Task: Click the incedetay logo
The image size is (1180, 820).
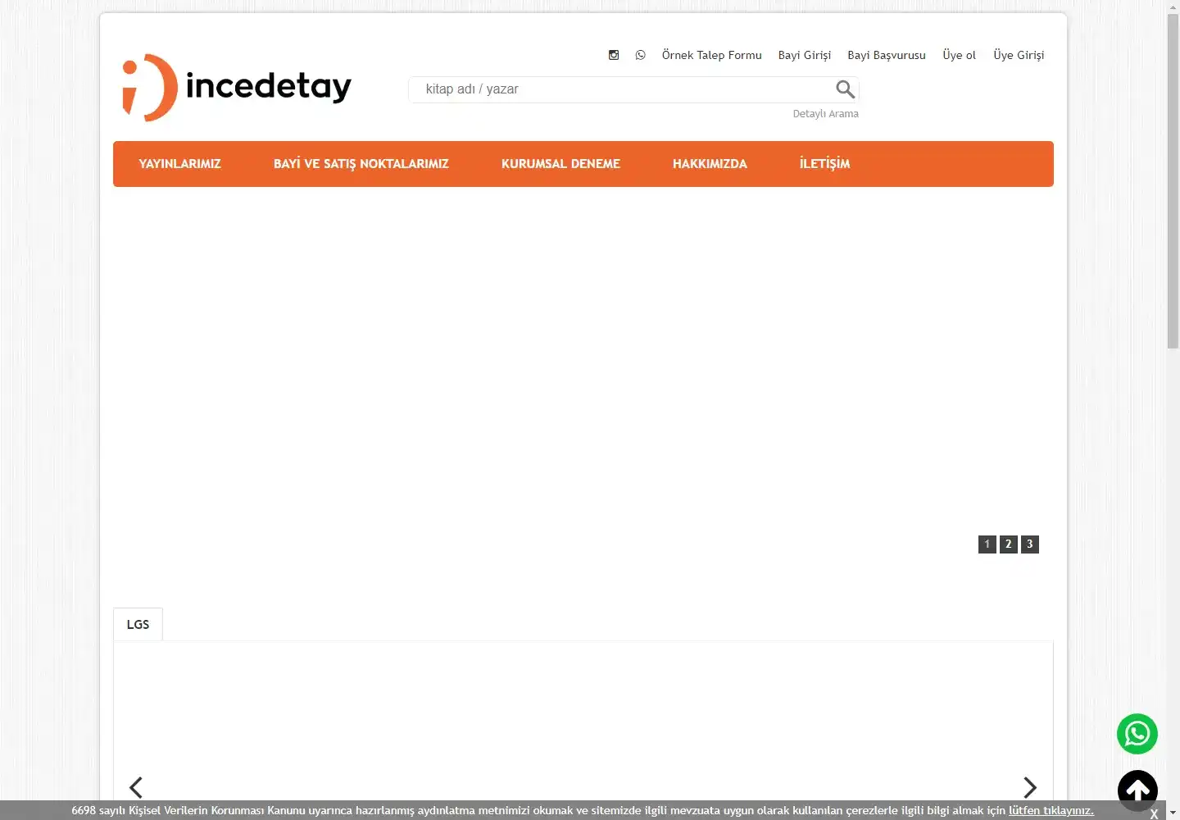Action: tap(237, 88)
